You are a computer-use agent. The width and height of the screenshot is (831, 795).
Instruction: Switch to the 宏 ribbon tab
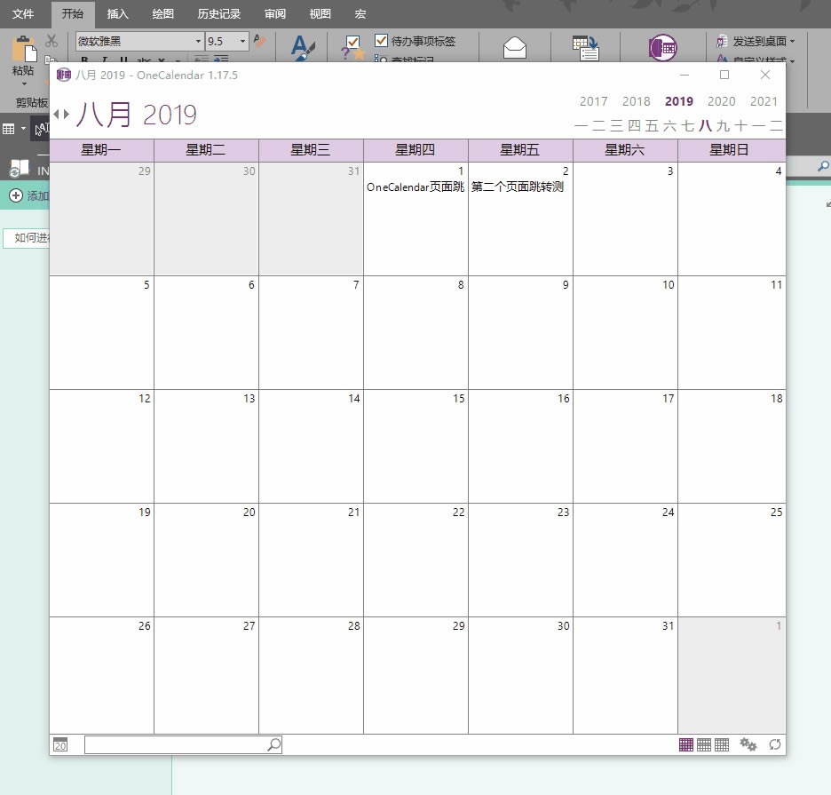point(360,14)
